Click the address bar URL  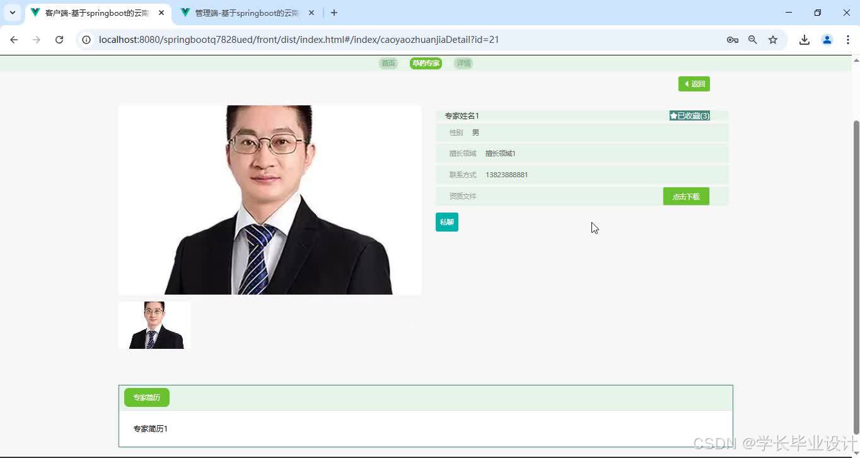[x=299, y=40]
